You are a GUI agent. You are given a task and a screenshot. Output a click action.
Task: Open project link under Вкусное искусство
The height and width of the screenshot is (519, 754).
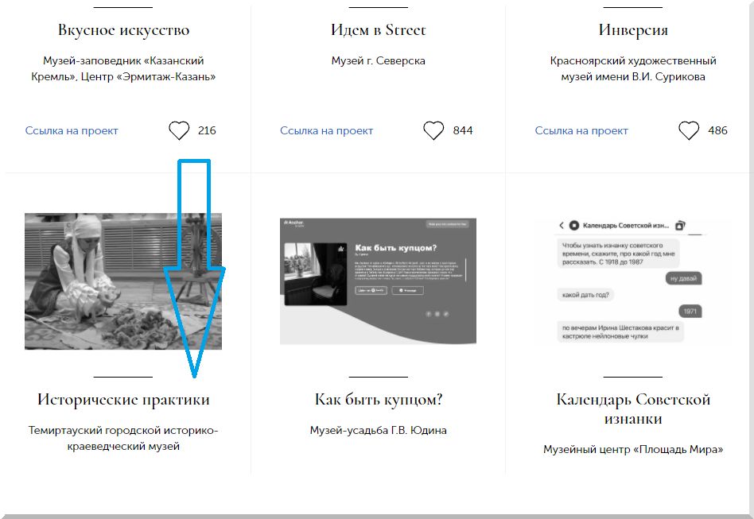[x=72, y=130]
